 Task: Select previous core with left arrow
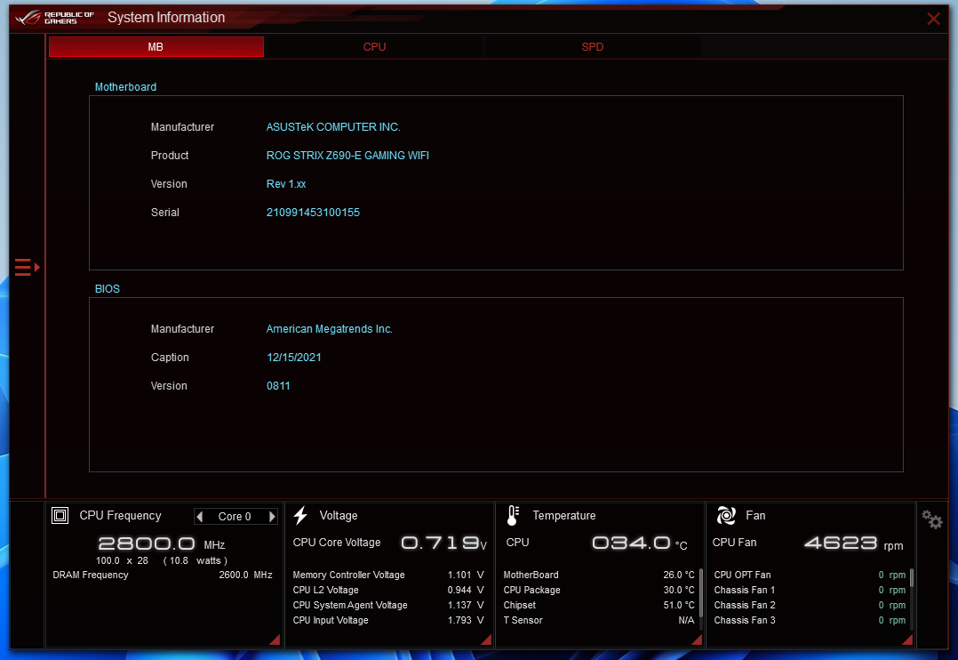click(x=200, y=517)
